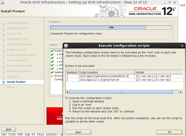
Task: Click Install Product step bullet icon
Action: (4, 82)
